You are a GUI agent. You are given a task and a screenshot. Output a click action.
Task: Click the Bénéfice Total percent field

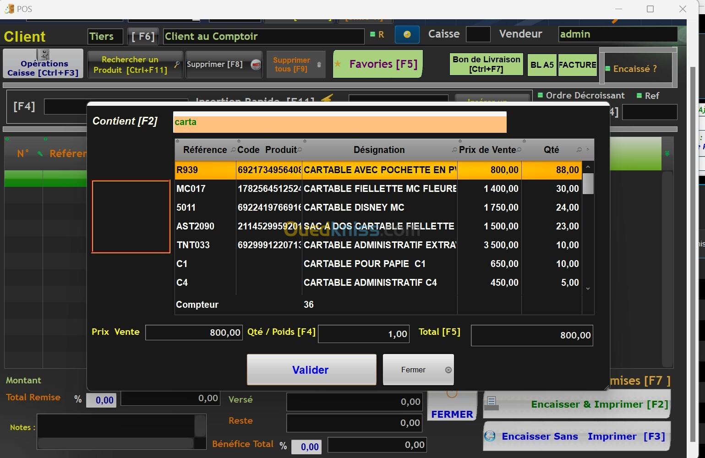coord(306,447)
